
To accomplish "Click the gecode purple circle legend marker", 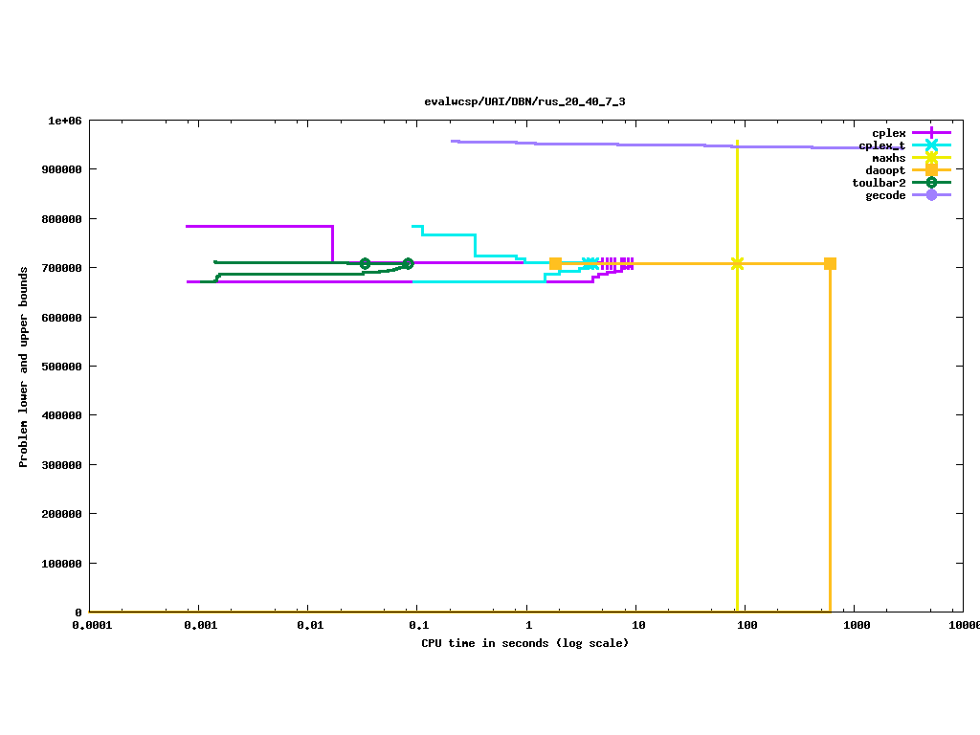I will pos(931,195).
